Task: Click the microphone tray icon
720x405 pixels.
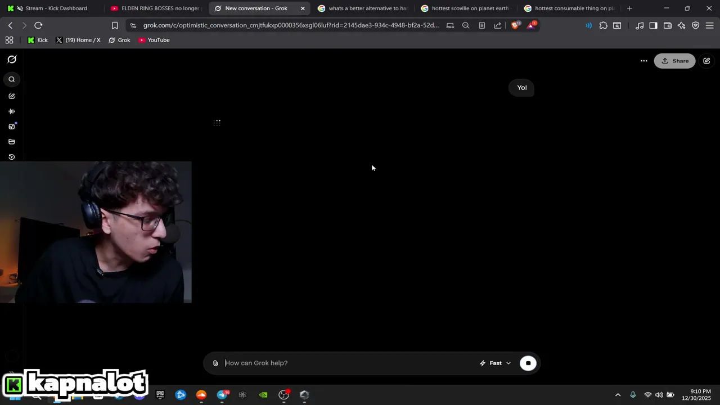Action: (x=633, y=395)
